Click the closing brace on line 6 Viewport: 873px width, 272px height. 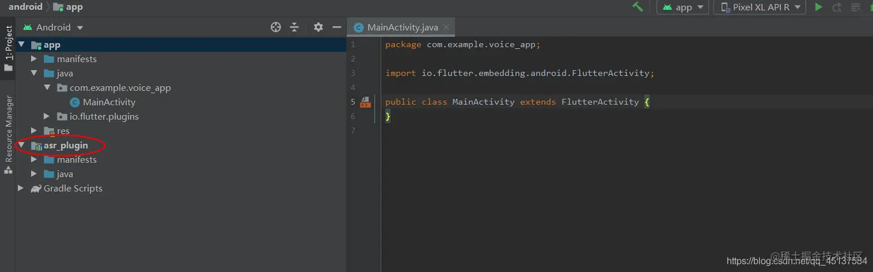coord(388,116)
